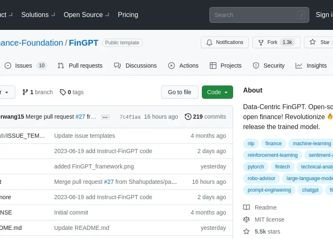Expand the green Code dropdown
The height and width of the screenshot is (239, 333).
217,92
